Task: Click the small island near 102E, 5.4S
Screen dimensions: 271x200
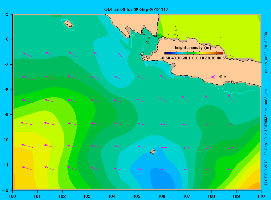Action: [69, 24]
